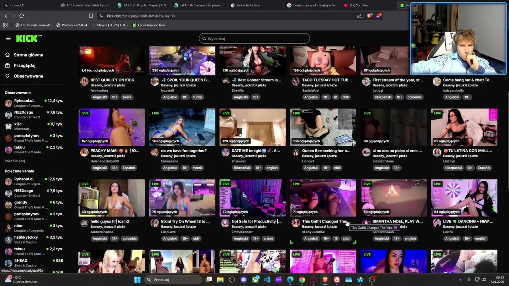Image resolution: width=509 pixels, height=286 pixels.
Task: Reload the page with refresh icon
Action: (x=21, y=16)
